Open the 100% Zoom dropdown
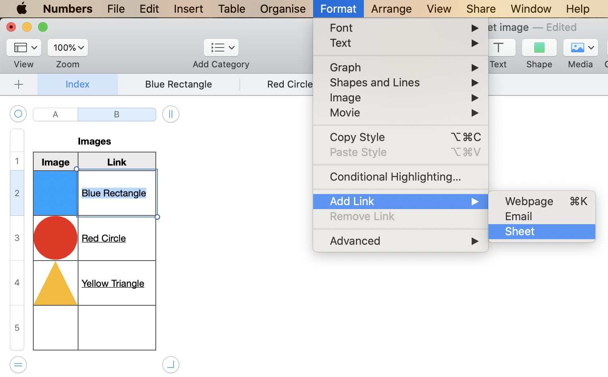This screenshot has height=377, width=608. tap(68, 48)
